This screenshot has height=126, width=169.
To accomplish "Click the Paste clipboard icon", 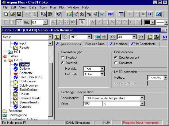I will pyautogui.click(x=50, y=14).
